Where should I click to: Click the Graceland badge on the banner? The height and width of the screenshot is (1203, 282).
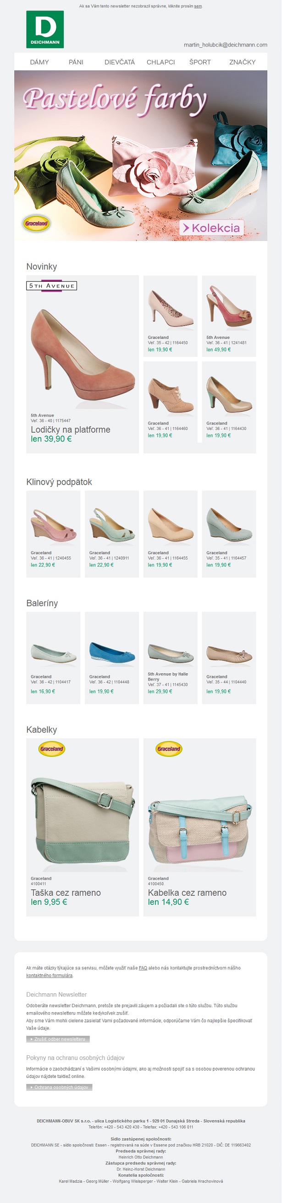[36, 223]
